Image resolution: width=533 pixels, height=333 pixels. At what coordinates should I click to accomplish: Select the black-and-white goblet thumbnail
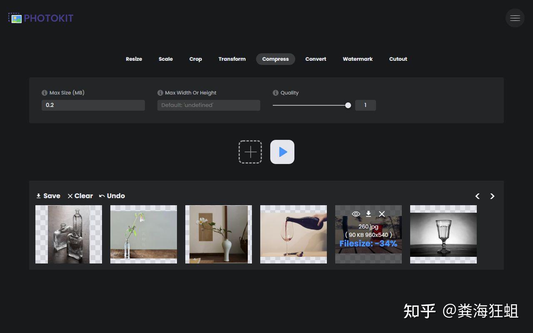[443, 234]
